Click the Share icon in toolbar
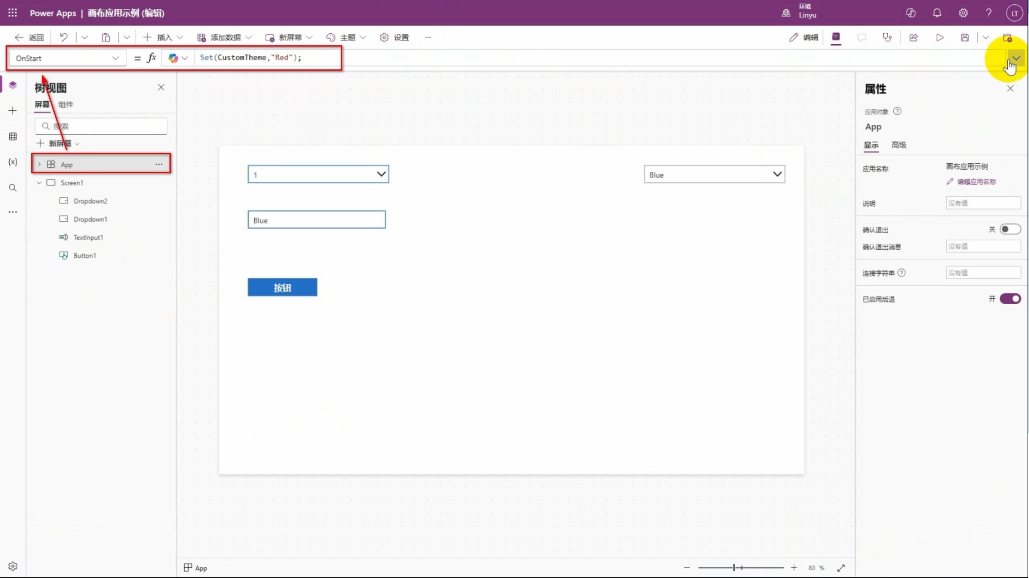 pyautogui.click(x=914, y=37)
